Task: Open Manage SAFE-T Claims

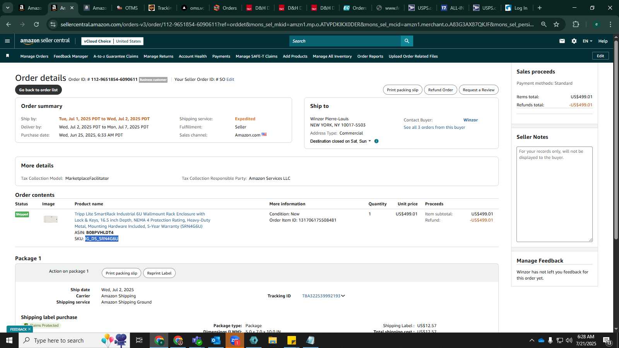Action: [x=256, y=56]
